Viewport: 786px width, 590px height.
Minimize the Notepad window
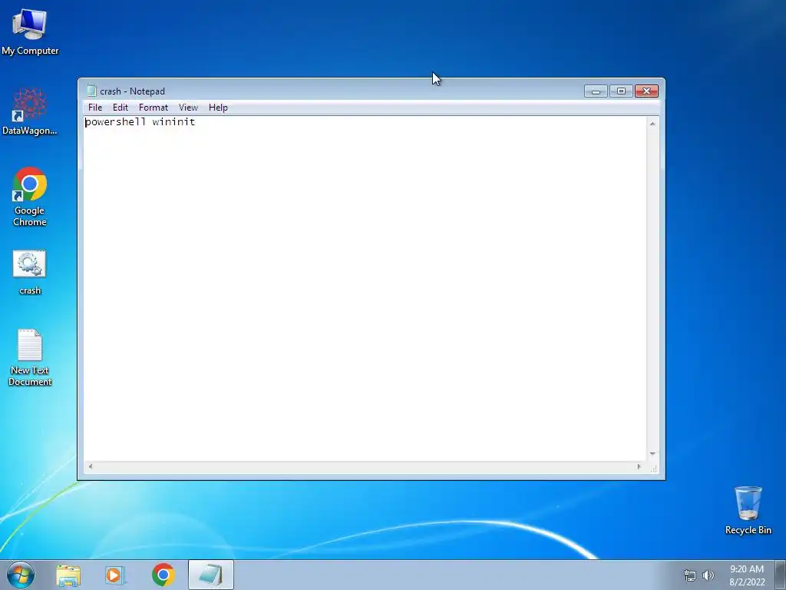596,91
